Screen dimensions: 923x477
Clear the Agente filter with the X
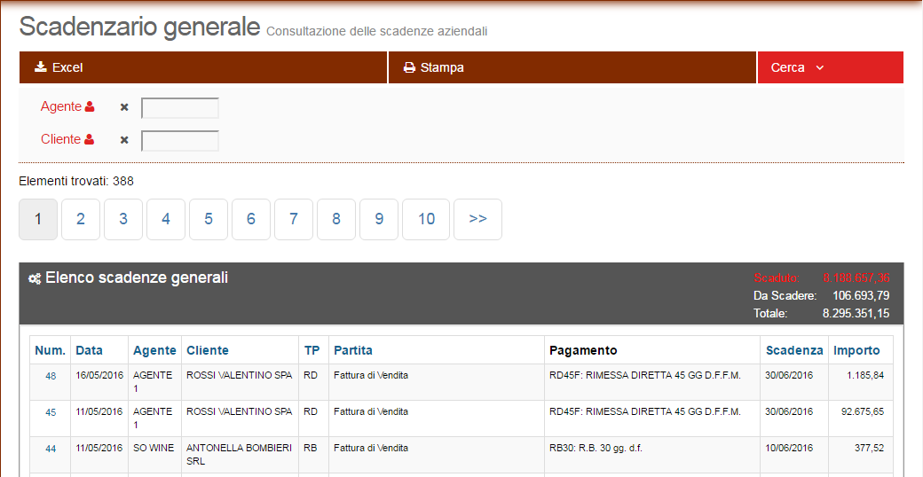(x=124, y=107)
